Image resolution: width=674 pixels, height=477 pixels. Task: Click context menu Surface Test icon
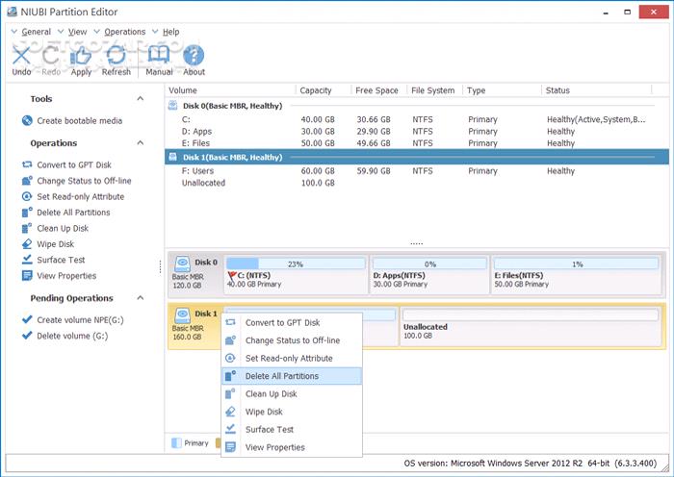coord(230,429)
